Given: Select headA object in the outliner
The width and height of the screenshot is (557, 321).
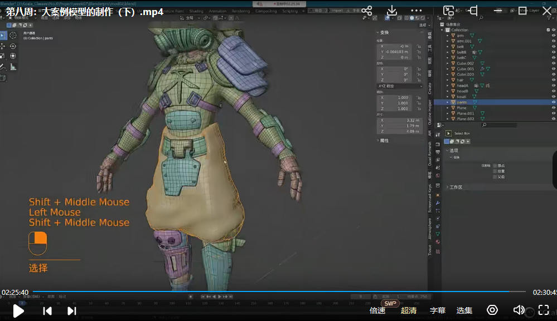Looking at the screenshot, I should pos(462,86).
